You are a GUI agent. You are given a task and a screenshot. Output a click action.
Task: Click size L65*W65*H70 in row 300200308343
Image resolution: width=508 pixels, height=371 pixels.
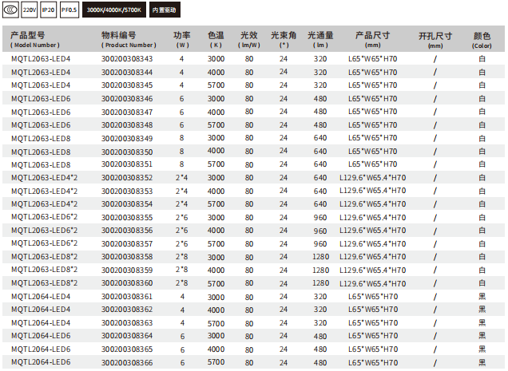tap(373, 59)
